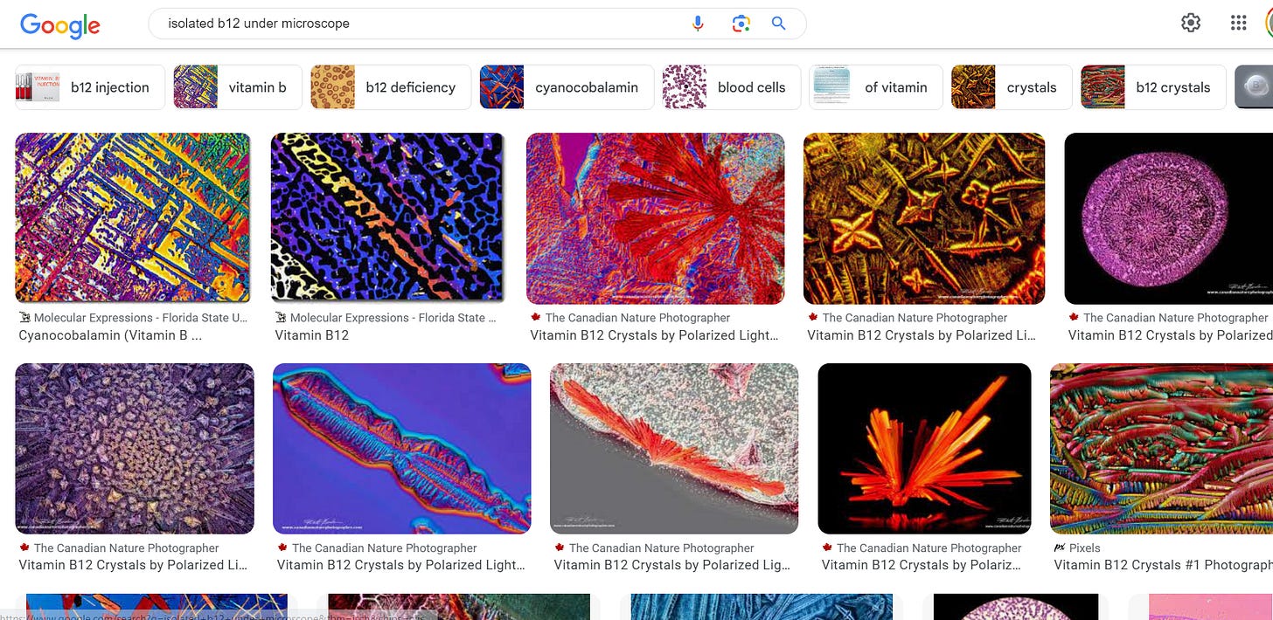Select the "vitamin b" filter chip
1273x620 pixels.
tap(238, 87)
